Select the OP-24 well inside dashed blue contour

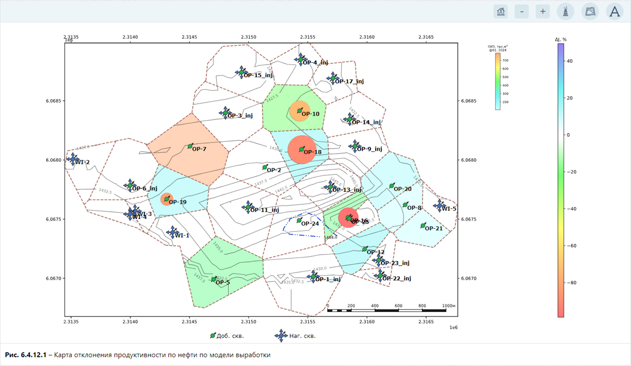[299, 221]
